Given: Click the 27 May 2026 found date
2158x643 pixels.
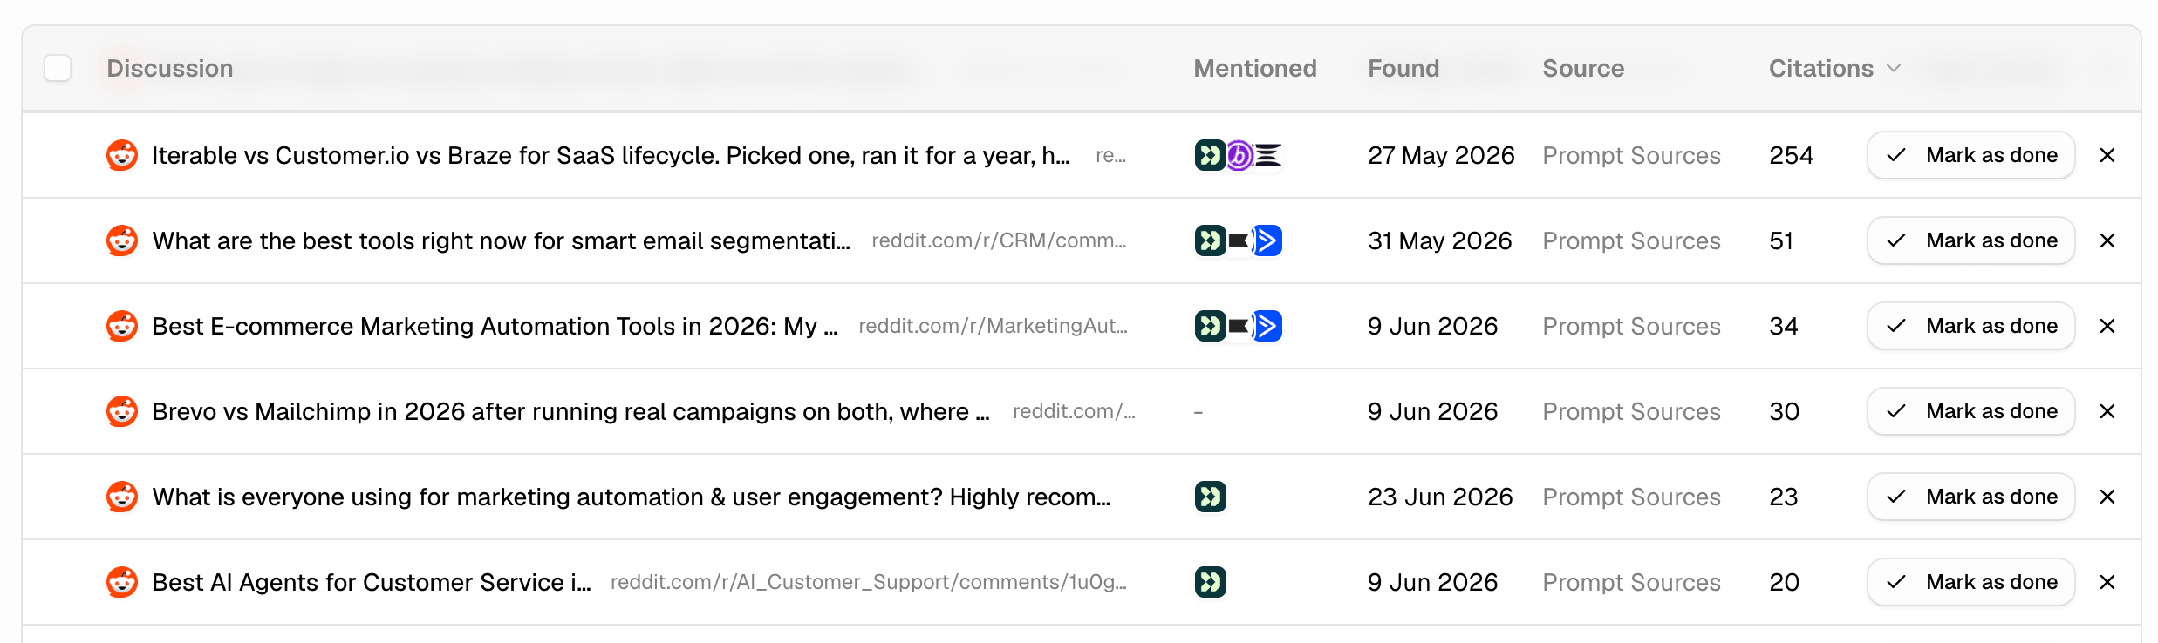Looking at the screenshot, I should (x=1441, y=155).
